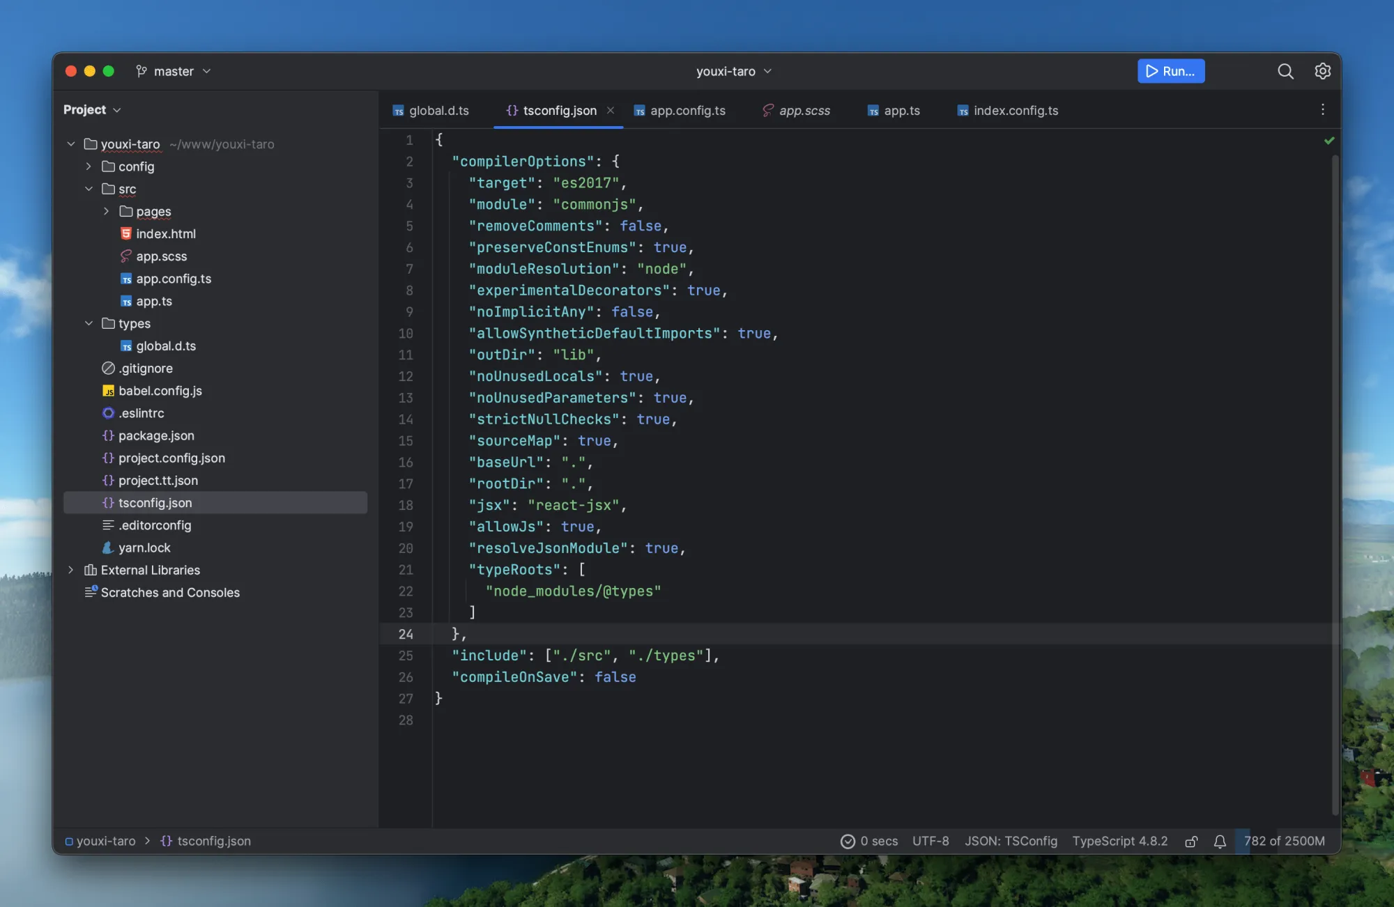This screenshot has height=907, width=1394.
Task: Open the master branch dropdown
Action: point(174,71)
